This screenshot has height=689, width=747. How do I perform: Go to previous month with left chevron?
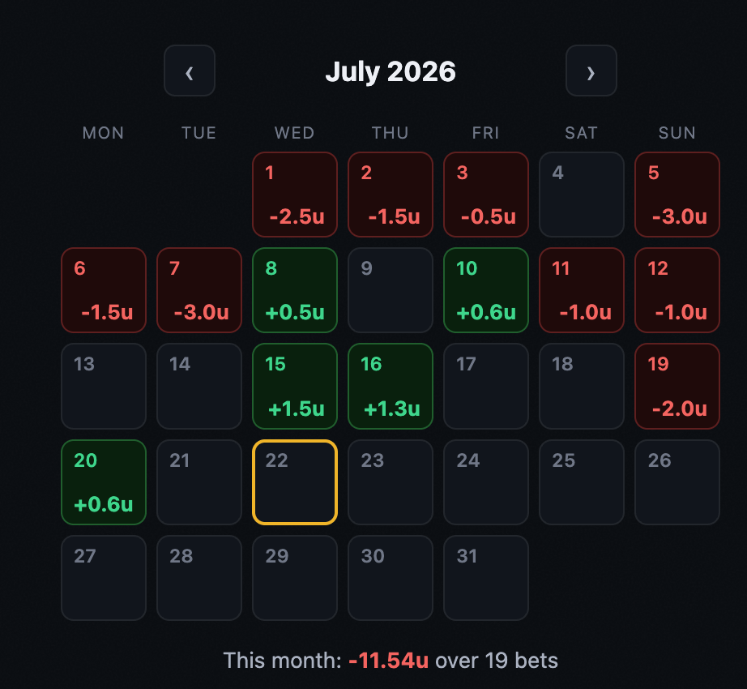click(189, 71)
